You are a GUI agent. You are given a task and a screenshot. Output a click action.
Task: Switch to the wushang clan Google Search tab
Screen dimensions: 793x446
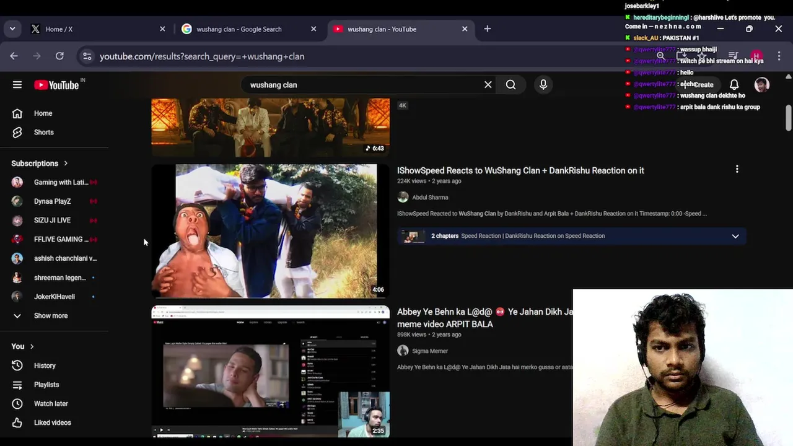point(249,29)
